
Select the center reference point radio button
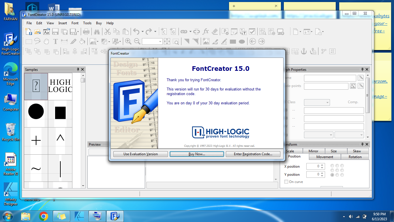coord(337,170)
